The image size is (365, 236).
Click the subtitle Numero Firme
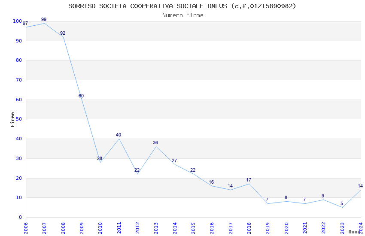pos(183,15)
